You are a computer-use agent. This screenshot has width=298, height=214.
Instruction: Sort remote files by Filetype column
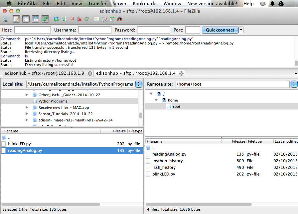pyautogui.click(x=260, y=141)
